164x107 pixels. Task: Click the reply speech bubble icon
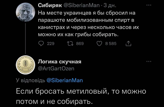41,44
